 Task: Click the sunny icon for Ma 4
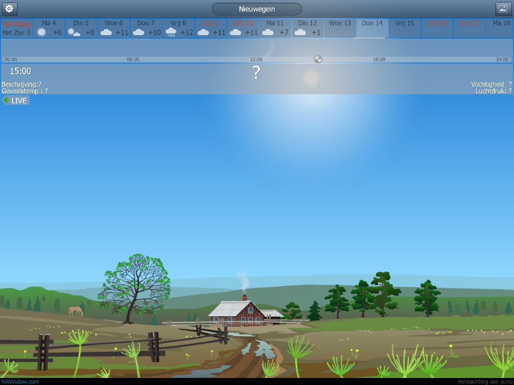click(x=41, y=32)
